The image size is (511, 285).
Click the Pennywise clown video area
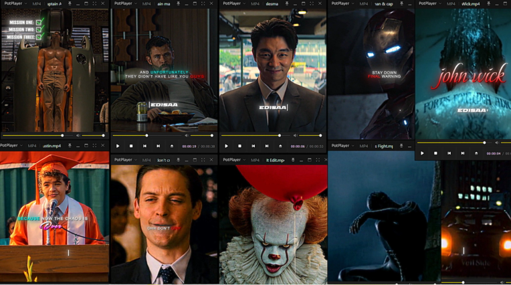(273, 224)
